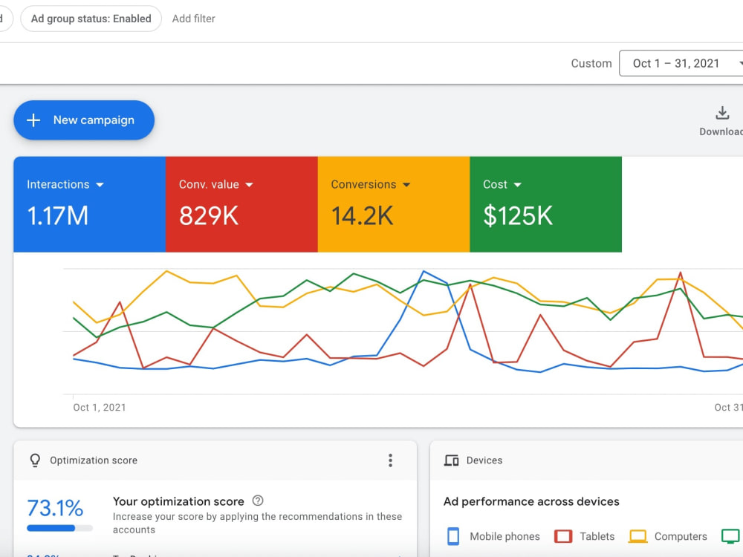Click the Mobile phones legend label
This screenshot has height=557, width=743.
tap(504, 536)
